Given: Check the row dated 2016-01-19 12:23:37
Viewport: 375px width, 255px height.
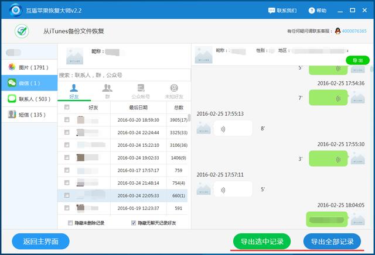Looking at the screenshot, I should [x=67, y=208].
